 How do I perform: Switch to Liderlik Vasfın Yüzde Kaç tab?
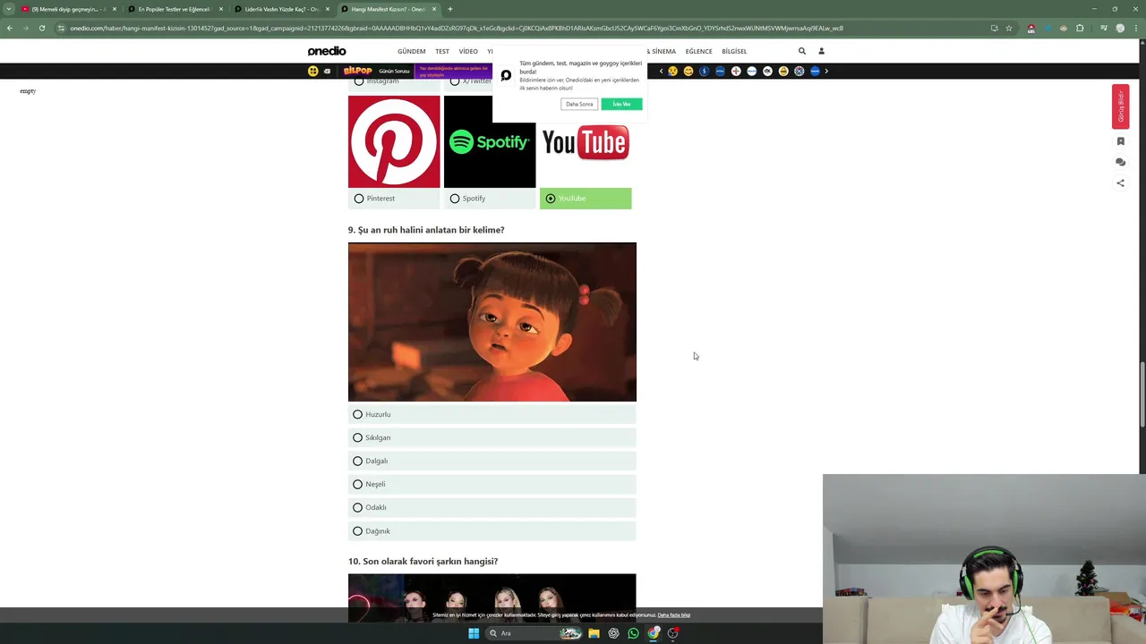click(x=281, y=9)
